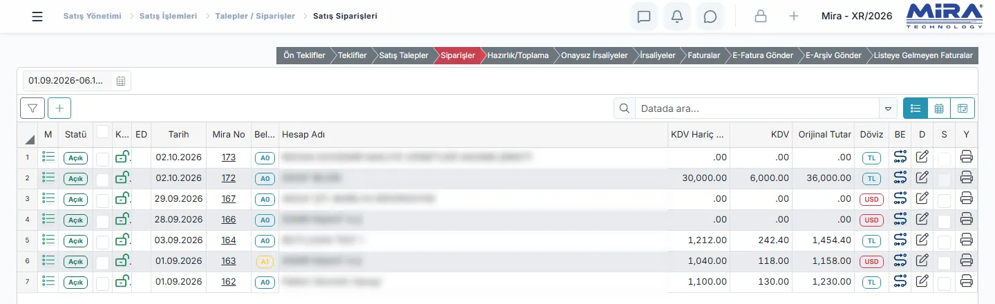Image resolution: width=995 pixels, height=304 pixels.
Task: Edit order 172 with pencil icon
Action: [922, 178]
